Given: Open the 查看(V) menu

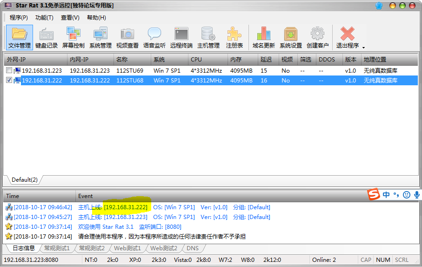Looking at the screenshot, I should 70,18.
